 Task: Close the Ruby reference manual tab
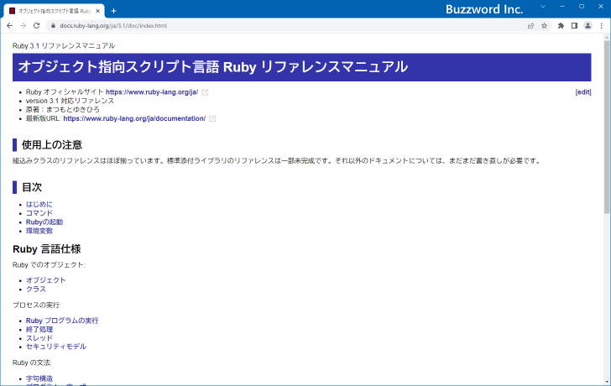pos(98,11)
